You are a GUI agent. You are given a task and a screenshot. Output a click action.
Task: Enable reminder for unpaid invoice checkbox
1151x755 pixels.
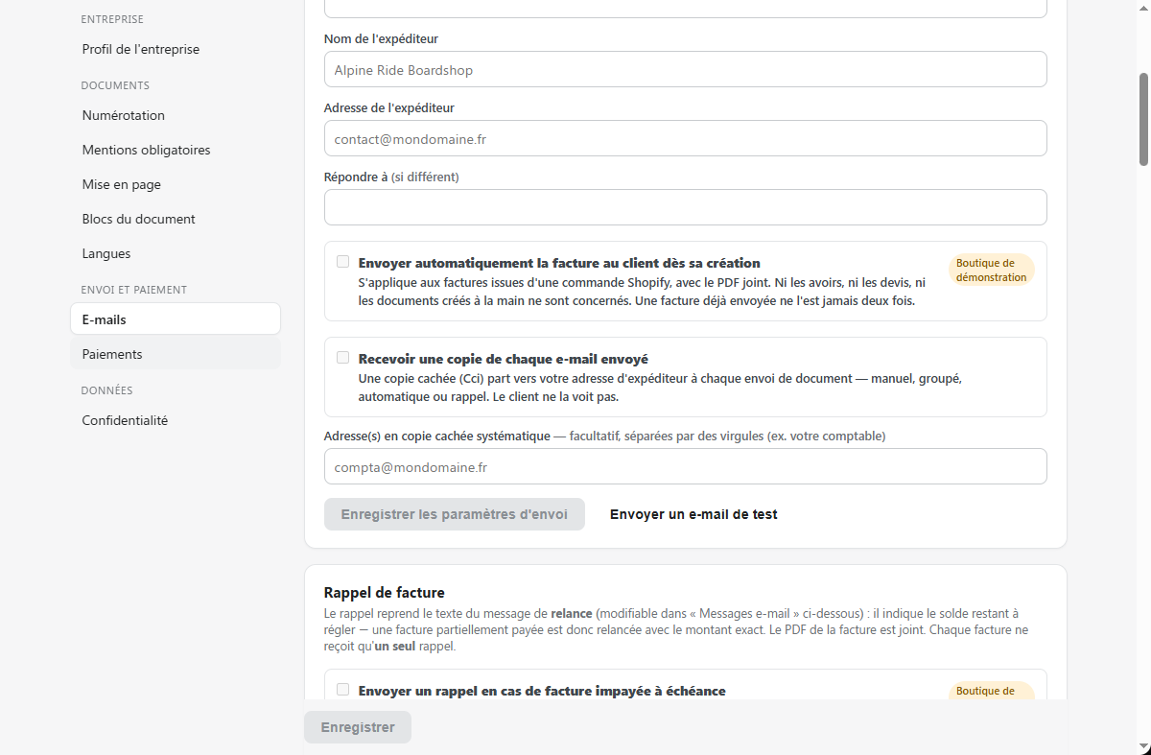click(342, 690)
